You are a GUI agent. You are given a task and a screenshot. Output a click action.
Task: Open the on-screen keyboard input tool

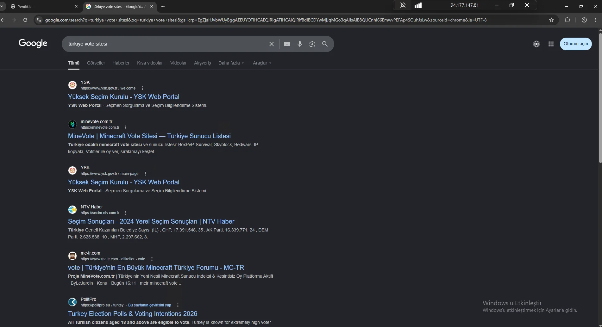coord(287,44)
